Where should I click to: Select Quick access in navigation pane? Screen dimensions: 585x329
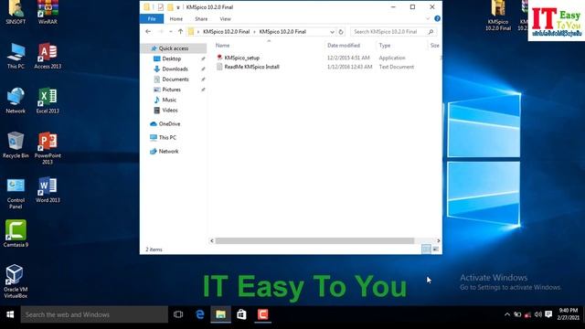tap(174, 48)
